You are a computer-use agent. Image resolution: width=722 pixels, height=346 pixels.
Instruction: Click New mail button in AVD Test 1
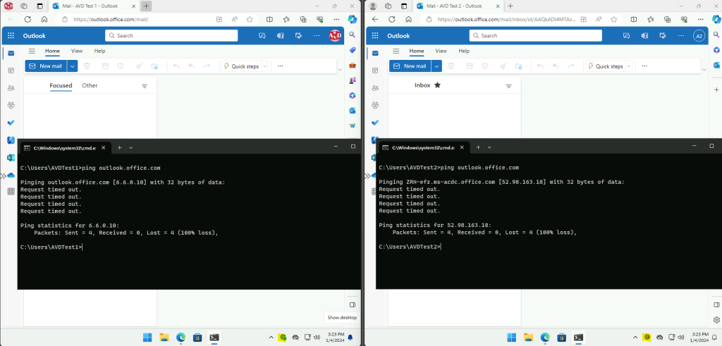click(46, 66)
